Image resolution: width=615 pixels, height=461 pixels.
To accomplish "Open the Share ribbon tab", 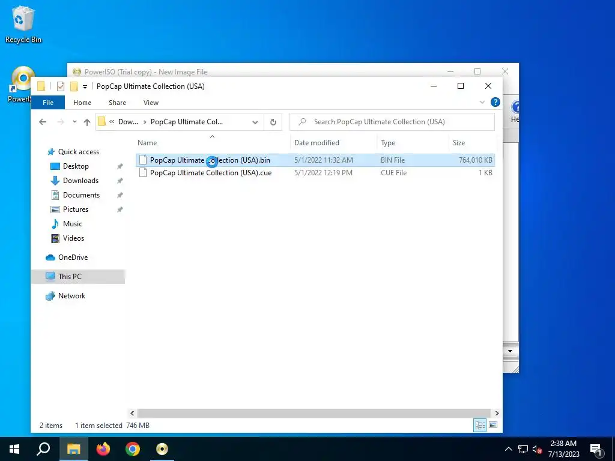I will [117, 103].
